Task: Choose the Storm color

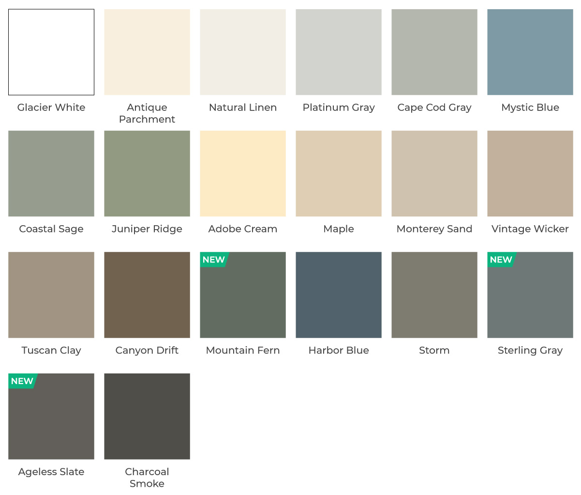Action: 434,294
